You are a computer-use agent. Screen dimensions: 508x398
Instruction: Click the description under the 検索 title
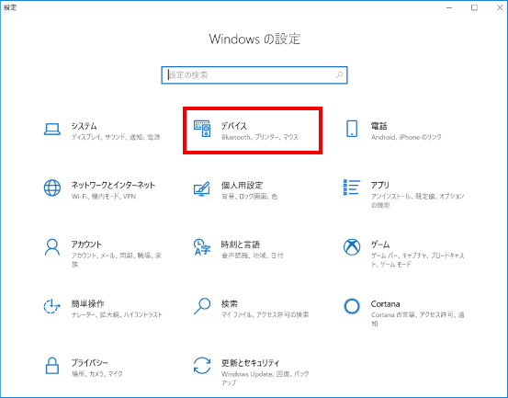(x=265, y=314)
